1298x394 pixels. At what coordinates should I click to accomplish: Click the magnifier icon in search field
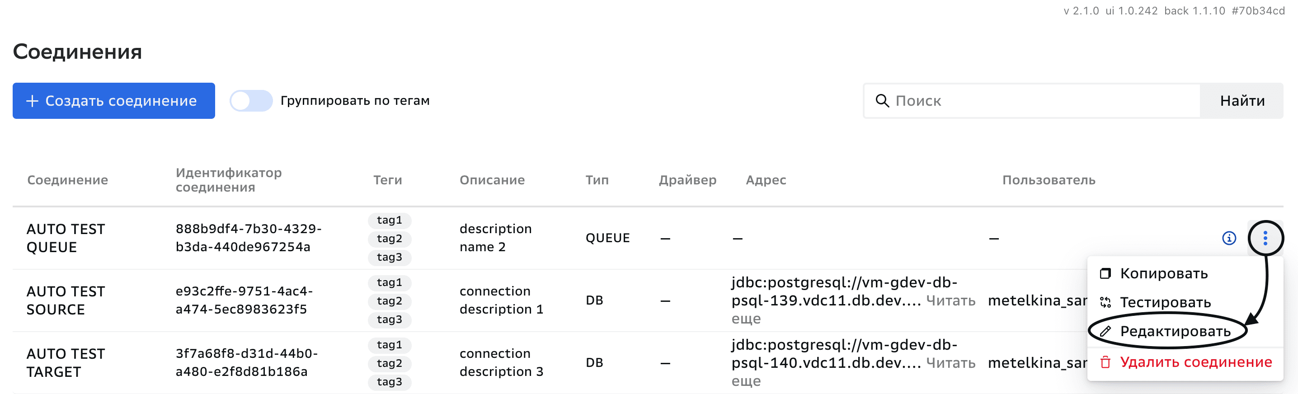pos(882,101)
